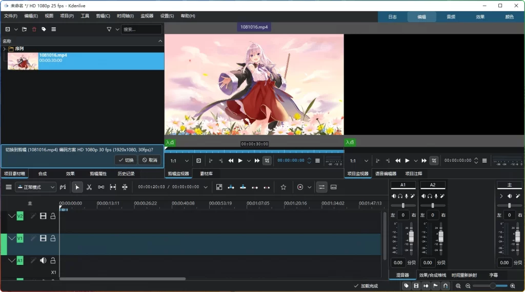Rewind playback in project monitor
This screenshot has width=525, height=292.
point(398,161)
